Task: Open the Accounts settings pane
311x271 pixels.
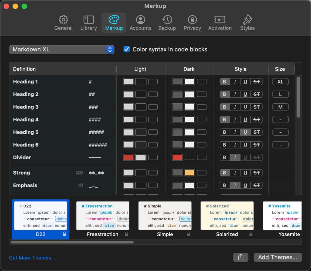Action: tap(140, 22)
